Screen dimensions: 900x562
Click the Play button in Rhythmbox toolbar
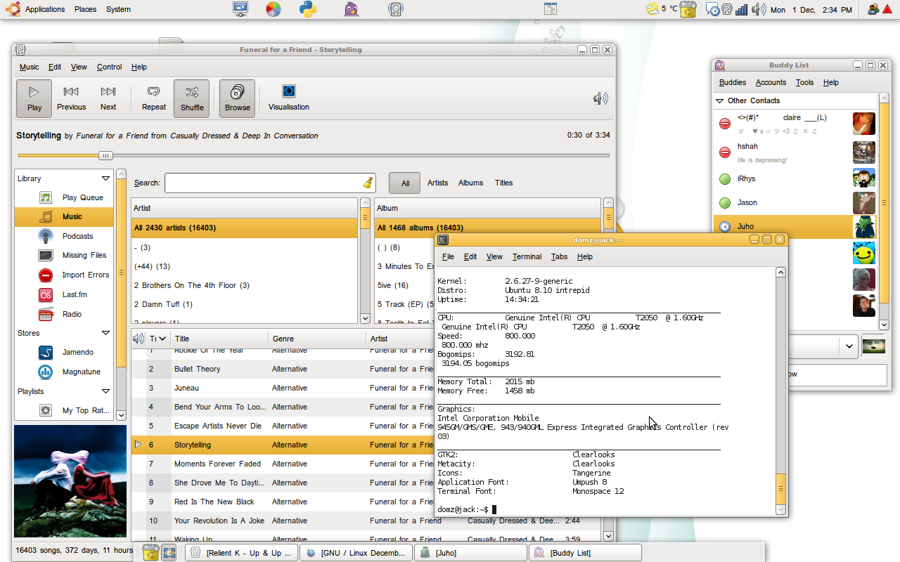point(34,98)
